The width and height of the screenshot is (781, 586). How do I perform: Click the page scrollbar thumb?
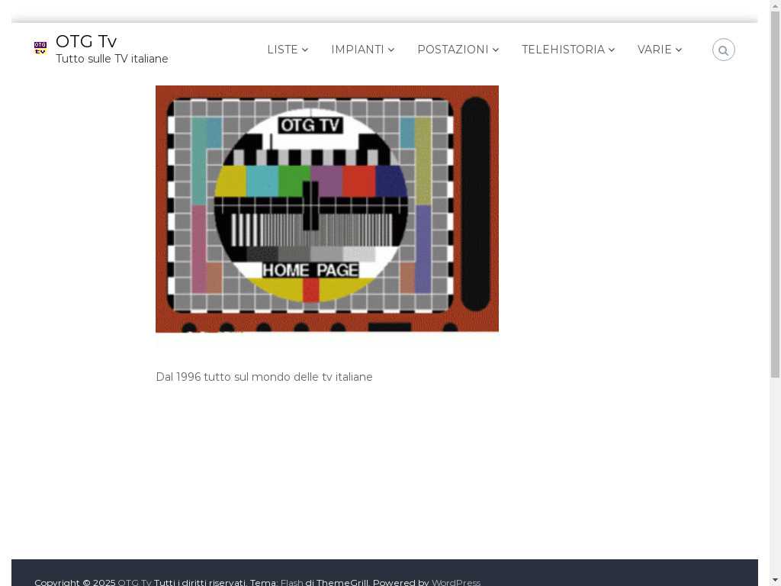[x=775, y=195]
